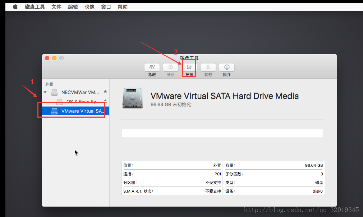Click the 连接 value PCI

click(217, 174)
